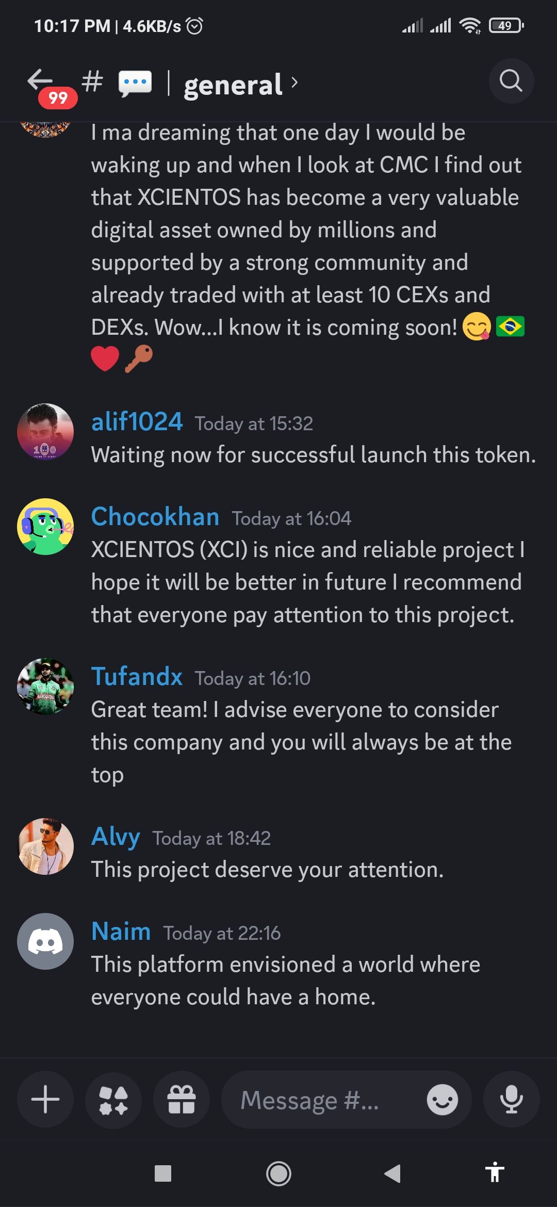The width and height of the screenshot is (557, 1207).
Task: Tap the microphone voice message button
Action: tap(511, 1099)
